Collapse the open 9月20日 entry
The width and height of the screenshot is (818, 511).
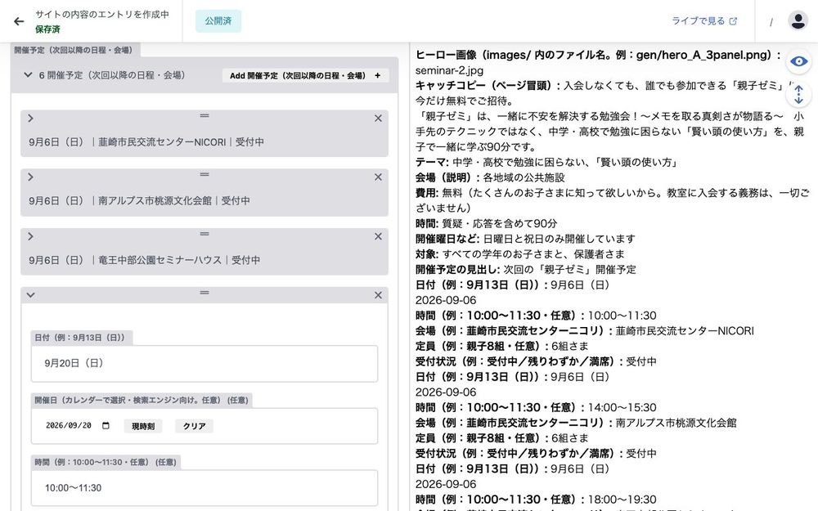(x=30, y=295)
